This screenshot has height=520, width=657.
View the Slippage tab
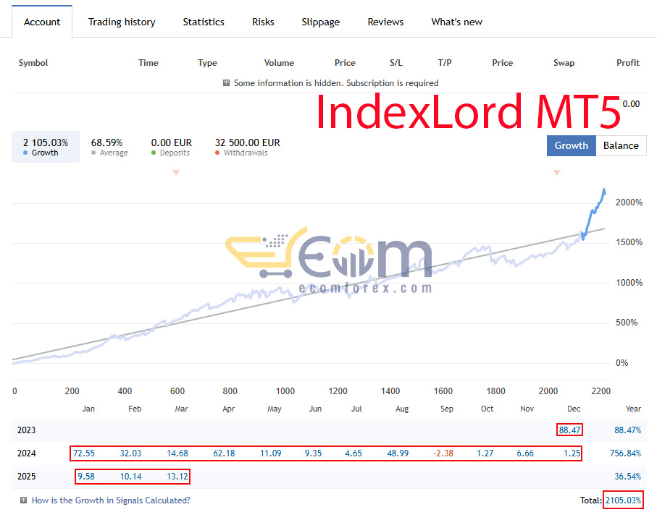tap(321, 22)
